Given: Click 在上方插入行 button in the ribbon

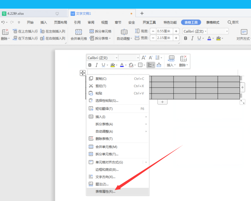Looking at the screenshot, I should click(25, 31).
